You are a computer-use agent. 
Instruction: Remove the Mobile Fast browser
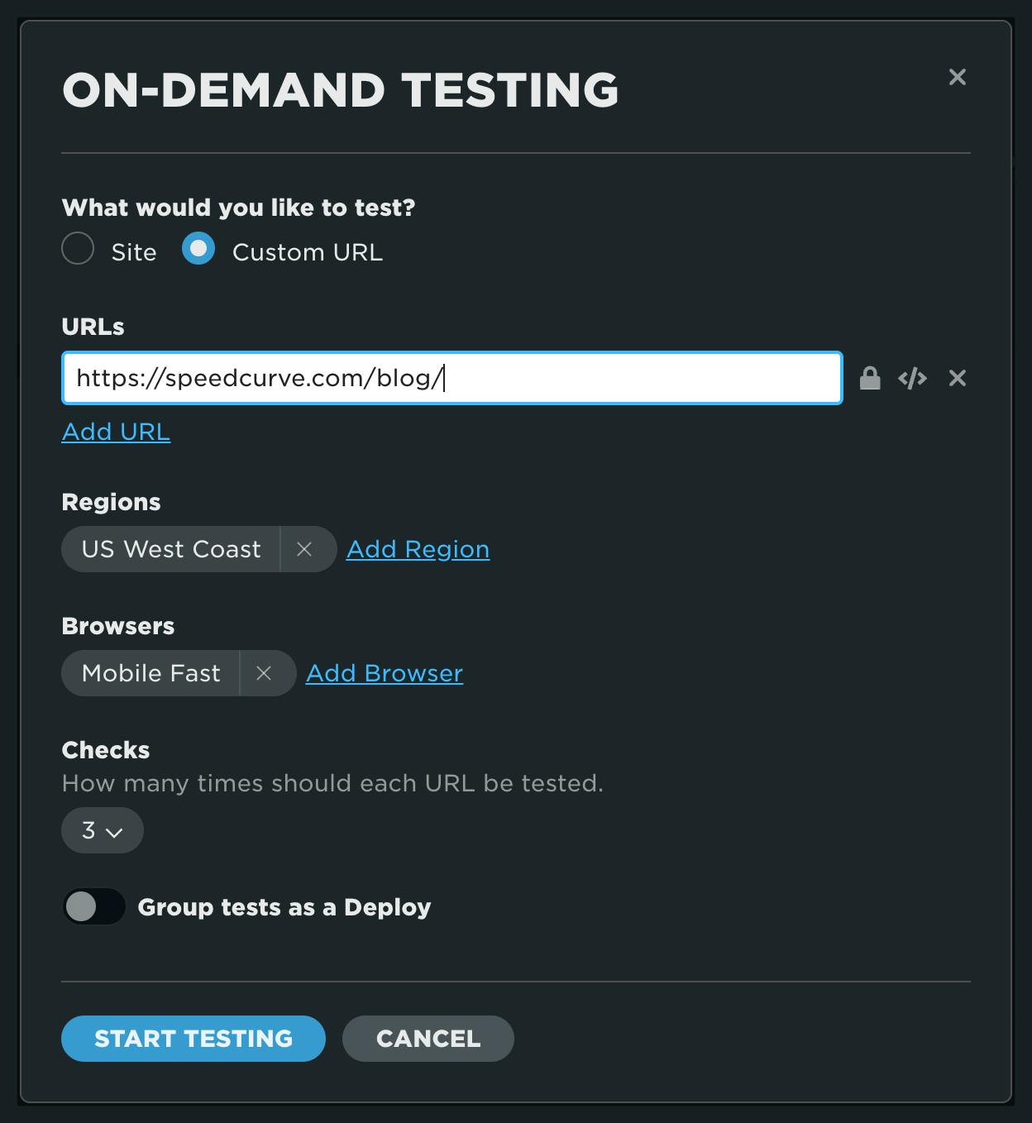(x=264, y=673)
